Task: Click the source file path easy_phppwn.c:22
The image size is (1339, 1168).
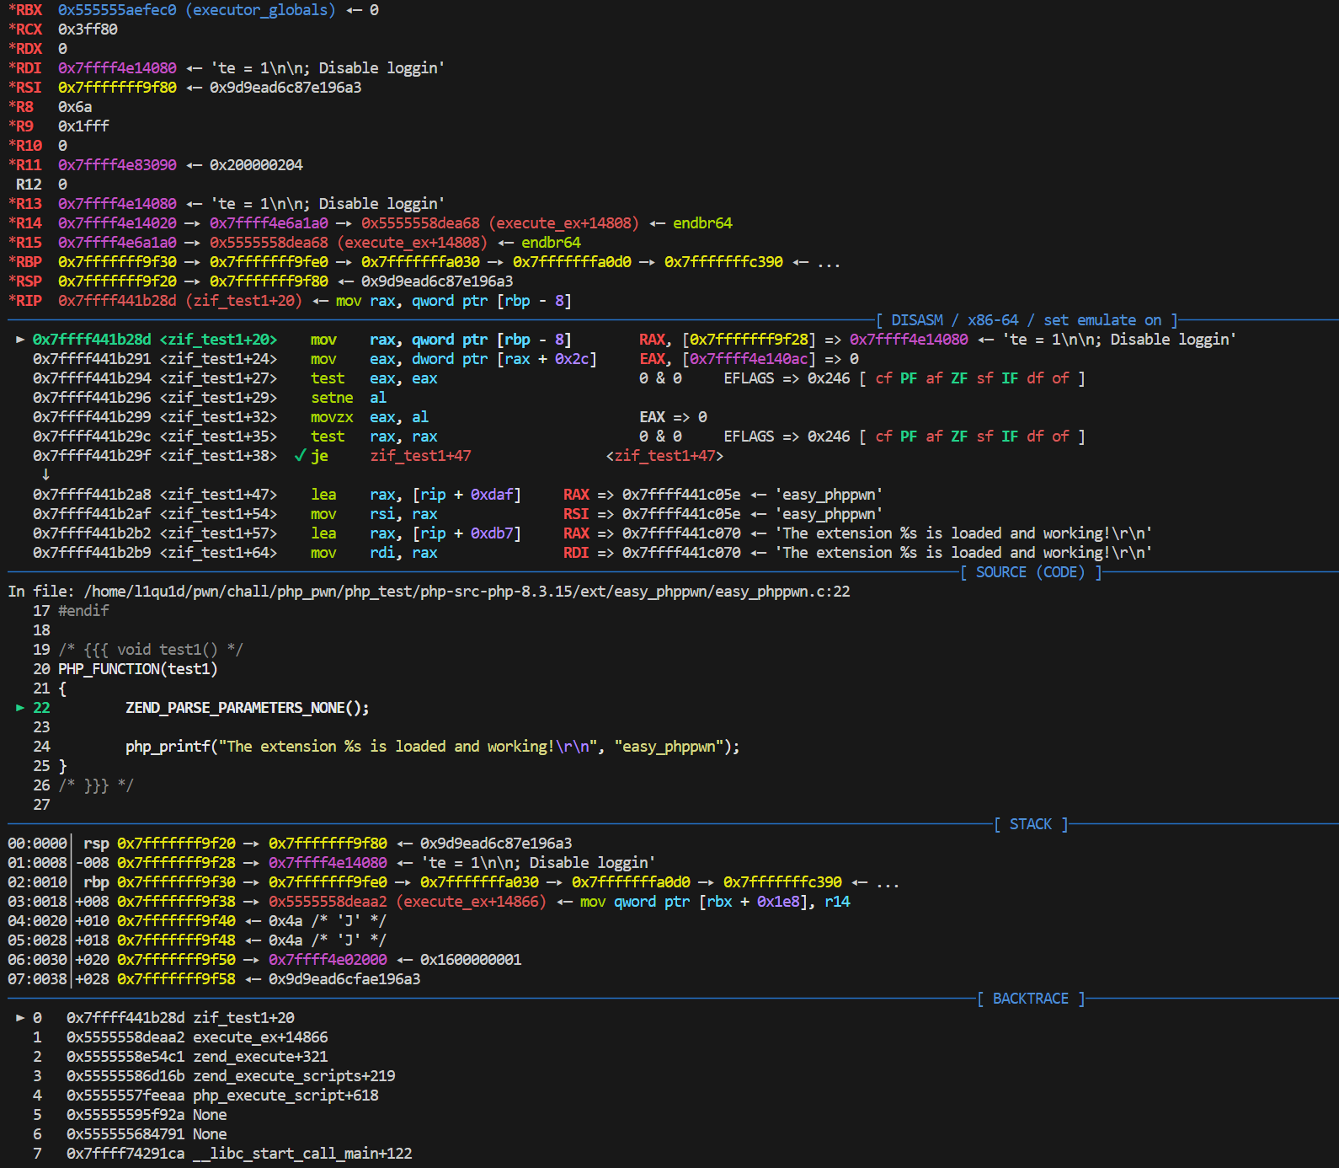Action: (467, 592)
